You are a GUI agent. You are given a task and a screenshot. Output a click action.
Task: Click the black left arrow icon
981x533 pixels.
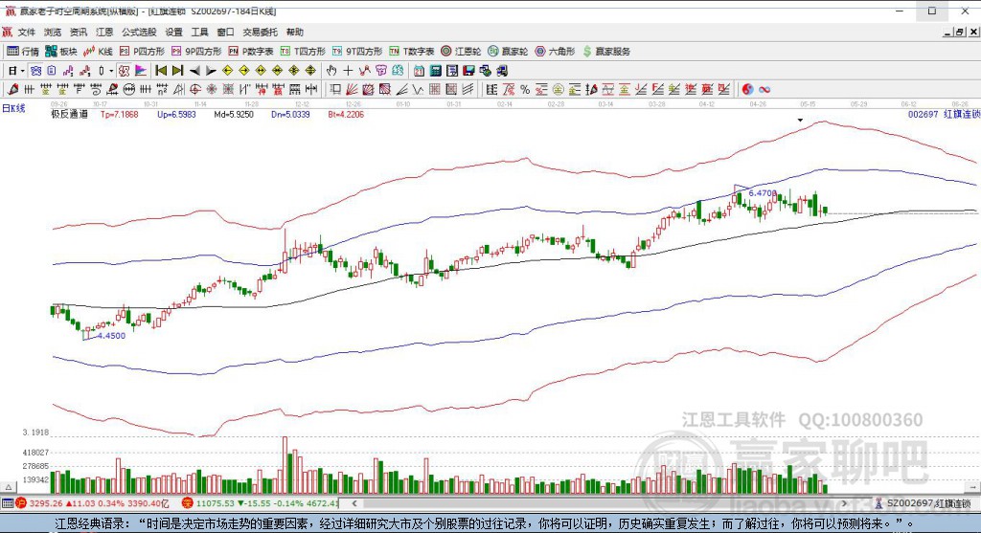point(194,71)
